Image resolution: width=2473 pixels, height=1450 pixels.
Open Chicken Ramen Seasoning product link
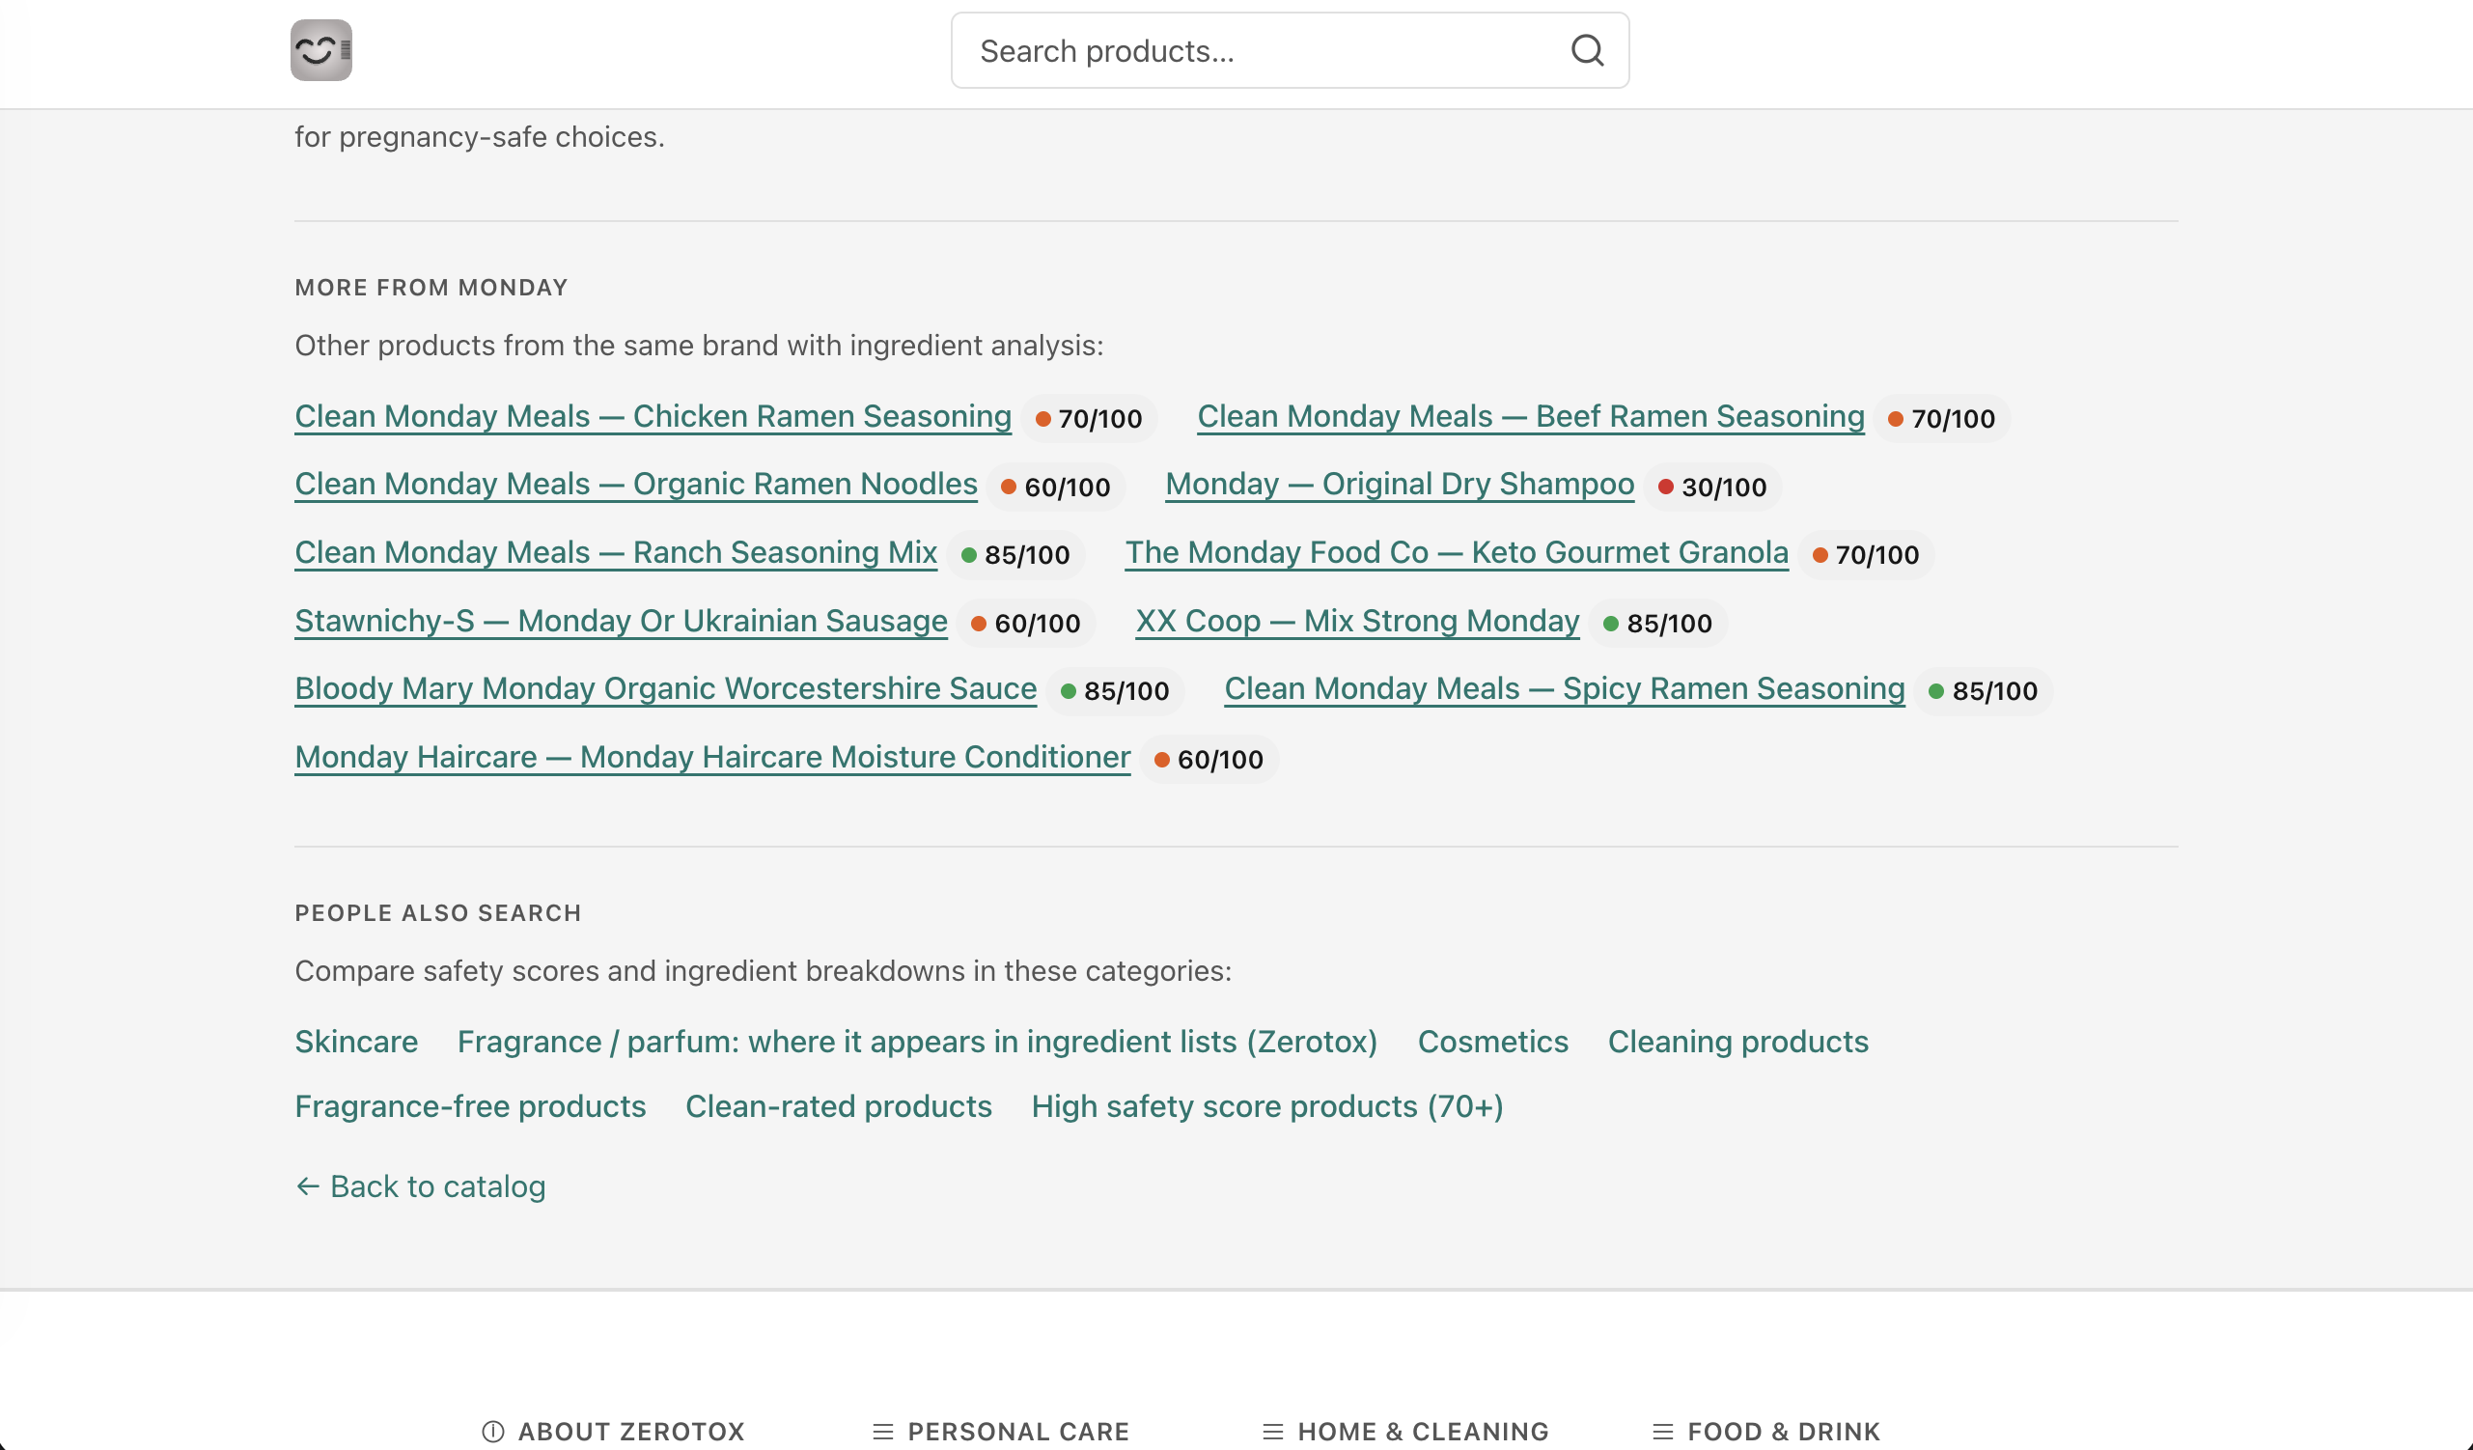(x=653, y=416)
